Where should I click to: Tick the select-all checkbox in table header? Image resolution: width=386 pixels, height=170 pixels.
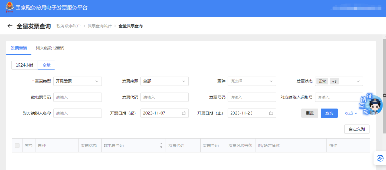[17, 145]
